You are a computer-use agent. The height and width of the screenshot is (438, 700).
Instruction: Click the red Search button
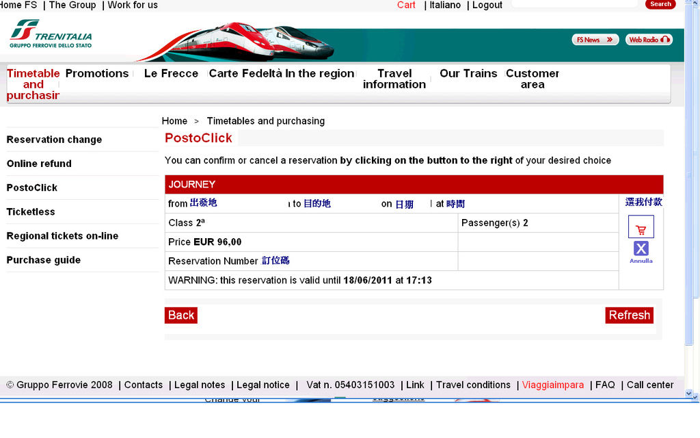click(660, 4)
